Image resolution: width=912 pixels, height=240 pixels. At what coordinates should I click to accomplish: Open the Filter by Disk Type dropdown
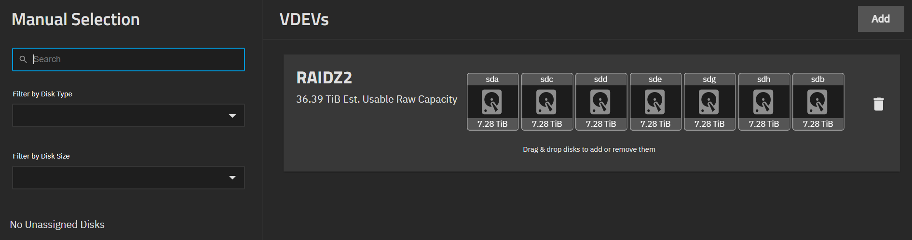128,116
